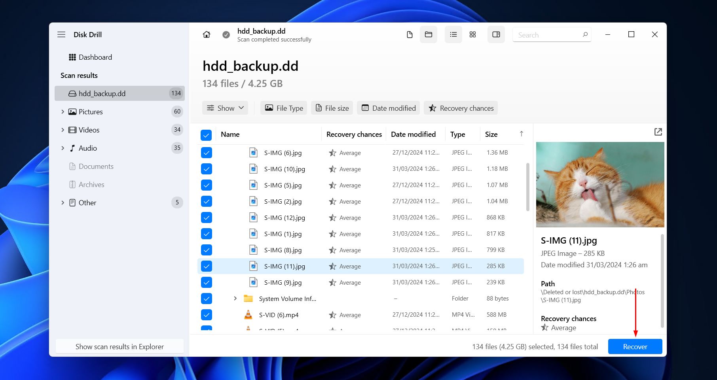The width and height of the screenshot is (717, 380).
Task: Uncheck the System Volume Inf folder checkbox
Action: click(206, 299)
